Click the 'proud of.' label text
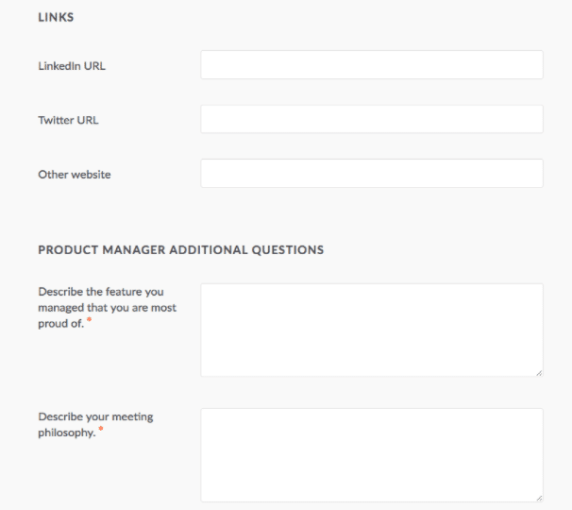Screen dimensions: 572x510 61,323
